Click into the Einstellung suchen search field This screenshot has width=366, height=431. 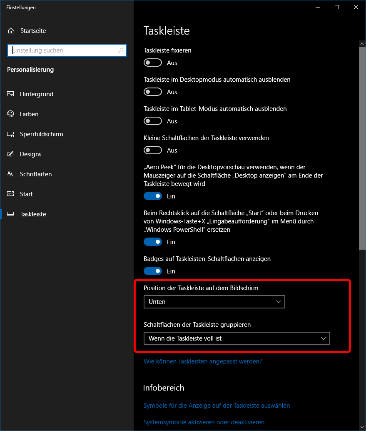click(62, 50)
